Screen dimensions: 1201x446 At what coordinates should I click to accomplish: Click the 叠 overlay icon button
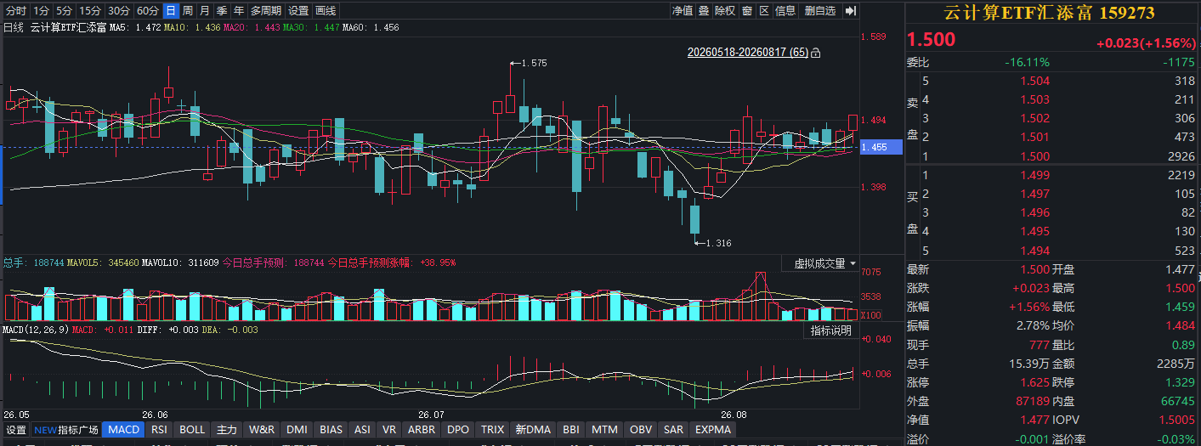pos(704,10)
